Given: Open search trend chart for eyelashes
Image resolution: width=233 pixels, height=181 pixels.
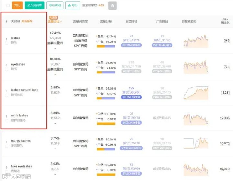Looking at the screenshot, I should 196,67.
